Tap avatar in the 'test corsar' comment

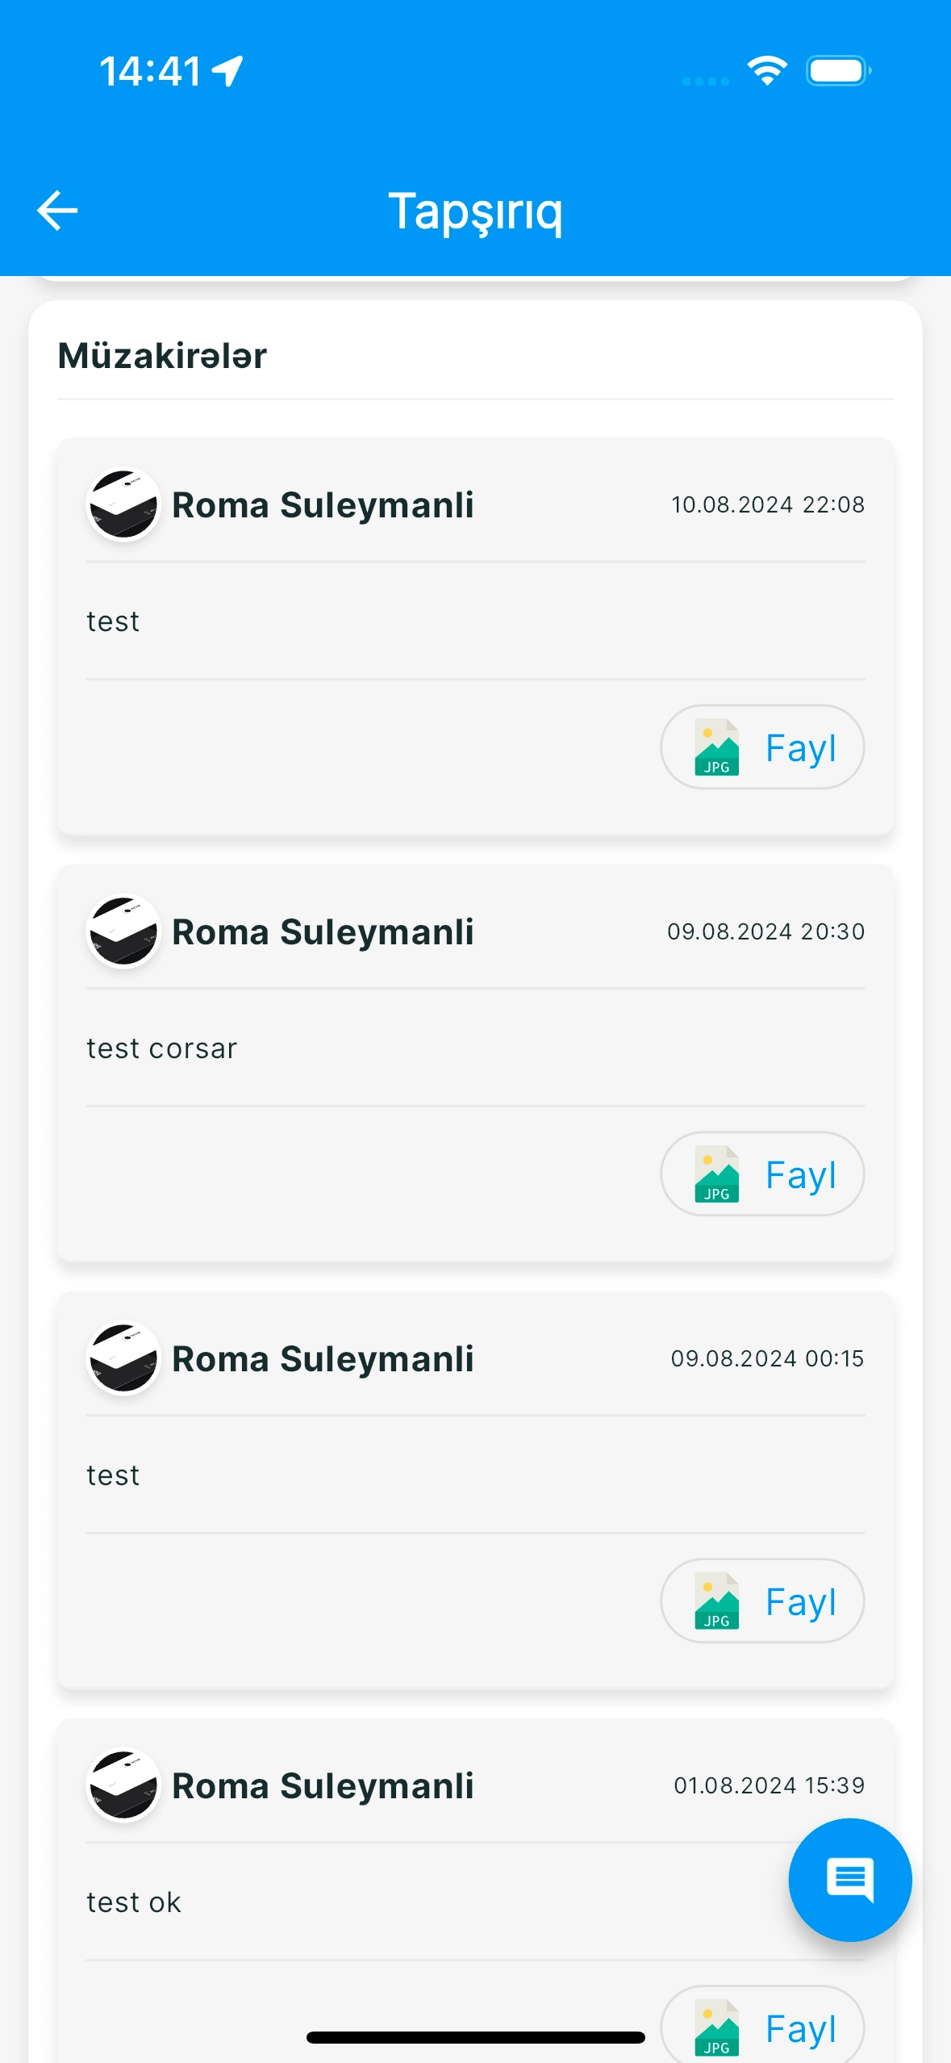point(123,932)
